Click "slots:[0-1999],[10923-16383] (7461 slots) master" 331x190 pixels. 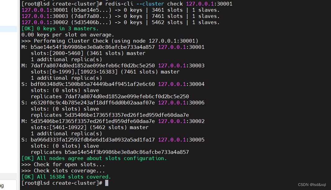tap(105, 72)
